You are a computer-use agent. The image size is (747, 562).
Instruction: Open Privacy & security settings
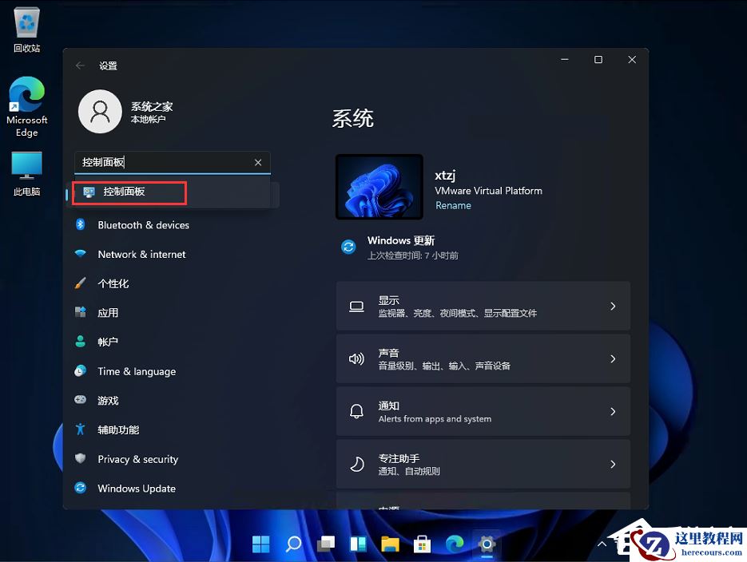click(x=137, y=459)
